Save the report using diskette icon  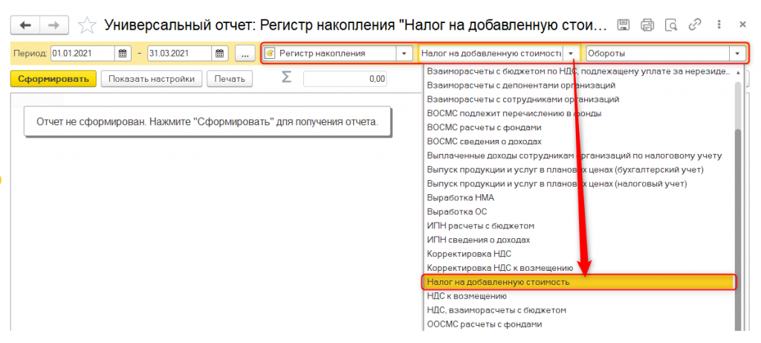pyautogui.click(x=624, y=25)
